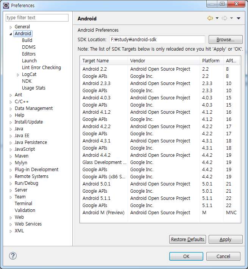Expand the General tree node

coord(11,27)
